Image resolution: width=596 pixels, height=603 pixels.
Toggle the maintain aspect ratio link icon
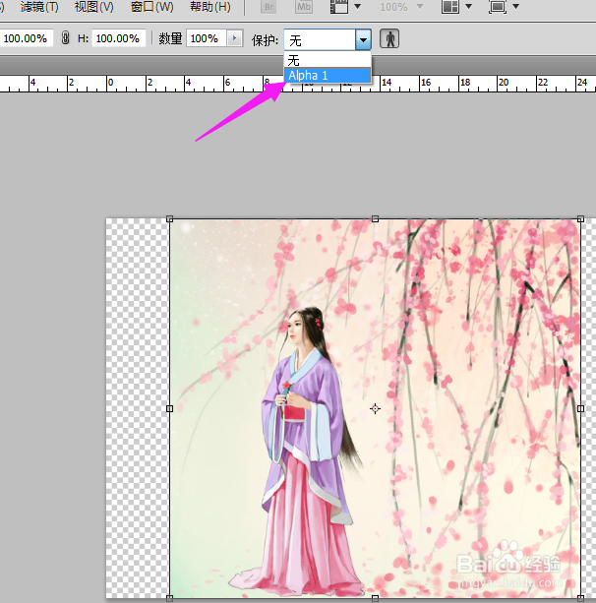tap(65, 38)
